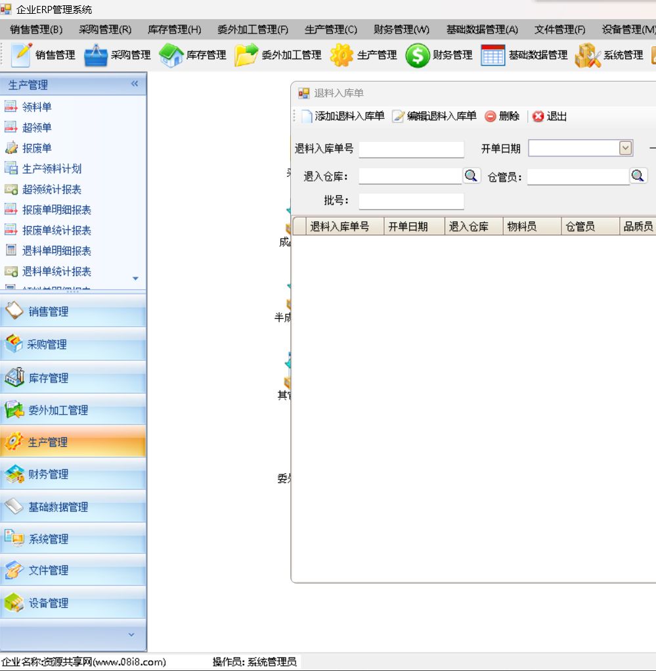
Task: Expand navigation pane options chevron at bottom
Action: click(x=131, y=635)
